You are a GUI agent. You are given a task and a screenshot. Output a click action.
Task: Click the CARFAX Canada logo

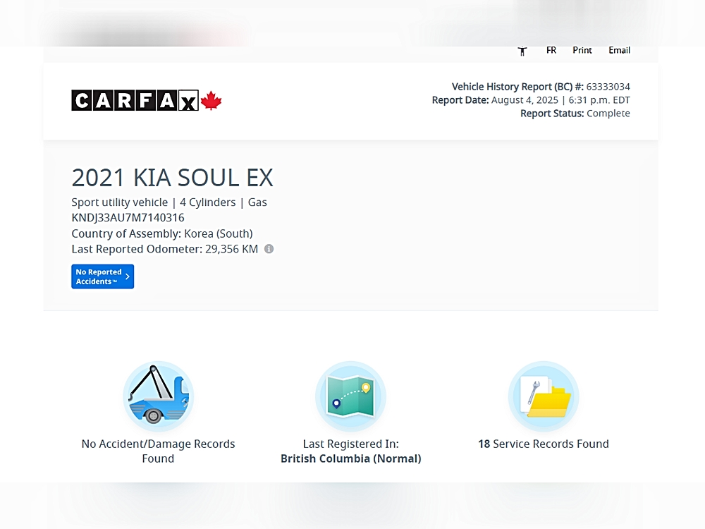point(147,100)
